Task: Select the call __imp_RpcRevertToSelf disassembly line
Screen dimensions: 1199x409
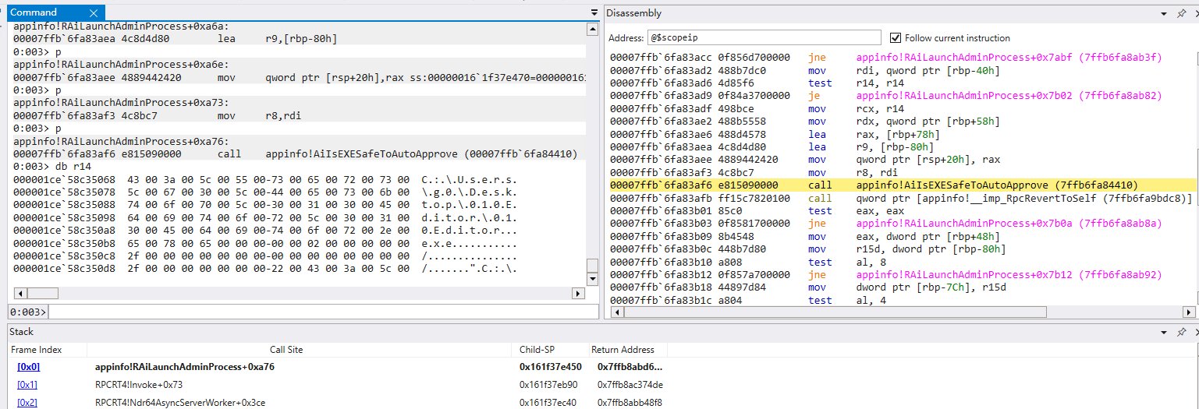Action: pos(901,198)
